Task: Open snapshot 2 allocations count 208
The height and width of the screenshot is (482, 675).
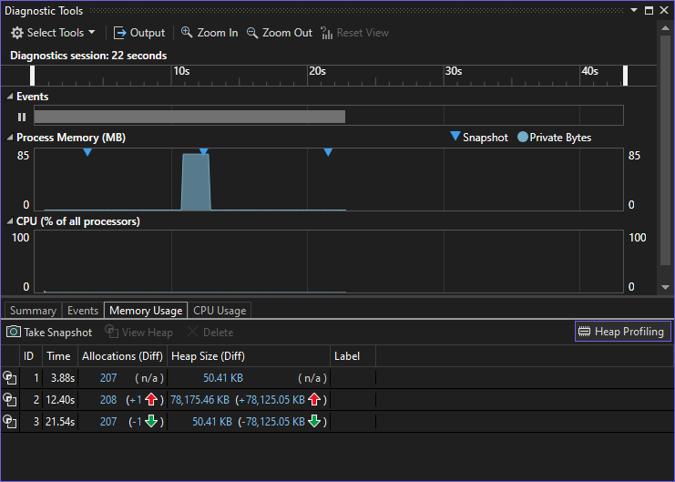Action: tap(108, 400)
